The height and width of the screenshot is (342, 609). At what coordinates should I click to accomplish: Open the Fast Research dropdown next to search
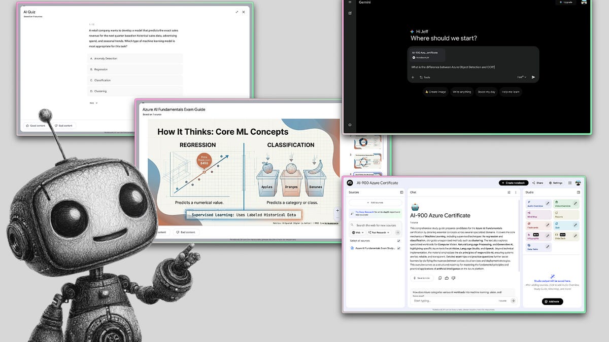[378, 233]
